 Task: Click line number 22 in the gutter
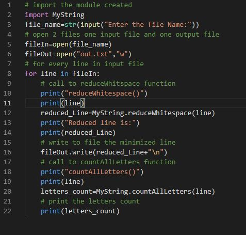7,211
